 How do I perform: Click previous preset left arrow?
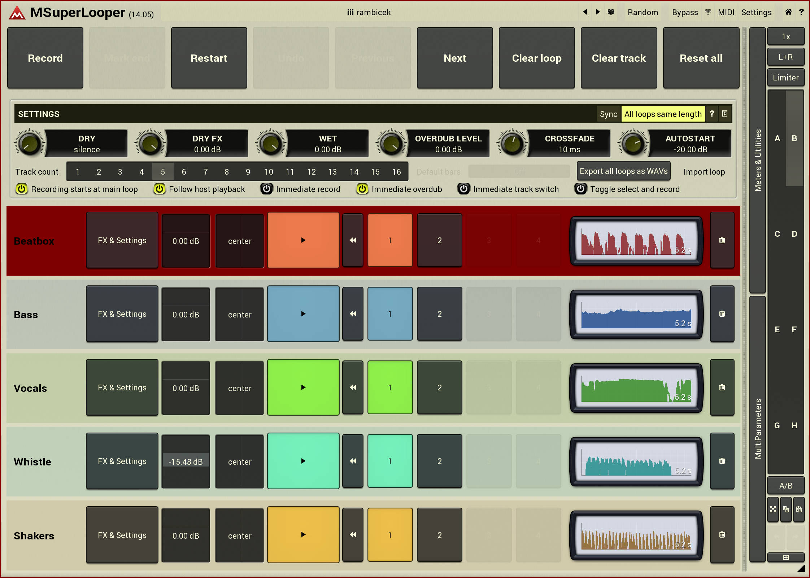click(585, 12)
